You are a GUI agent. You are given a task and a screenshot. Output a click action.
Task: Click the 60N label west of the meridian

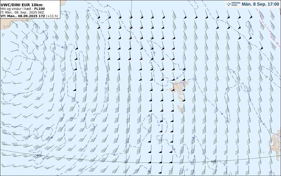39,155
